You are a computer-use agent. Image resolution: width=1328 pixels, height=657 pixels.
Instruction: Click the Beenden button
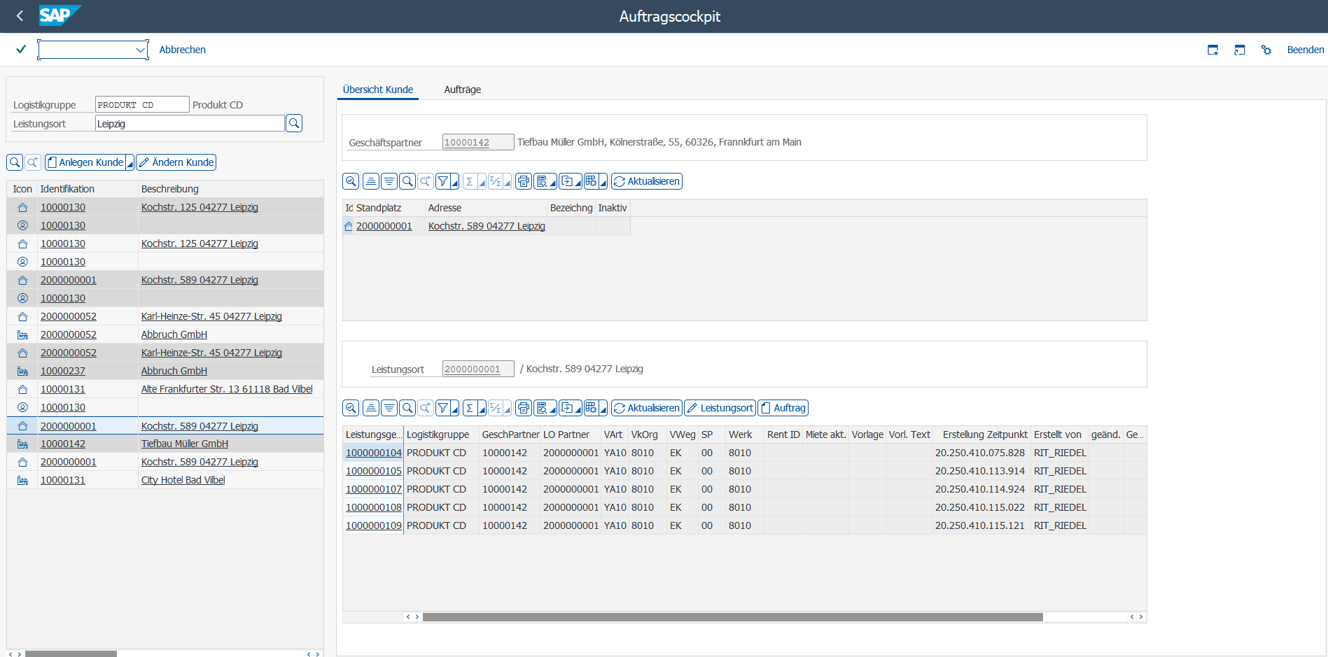click(1305, 50)
